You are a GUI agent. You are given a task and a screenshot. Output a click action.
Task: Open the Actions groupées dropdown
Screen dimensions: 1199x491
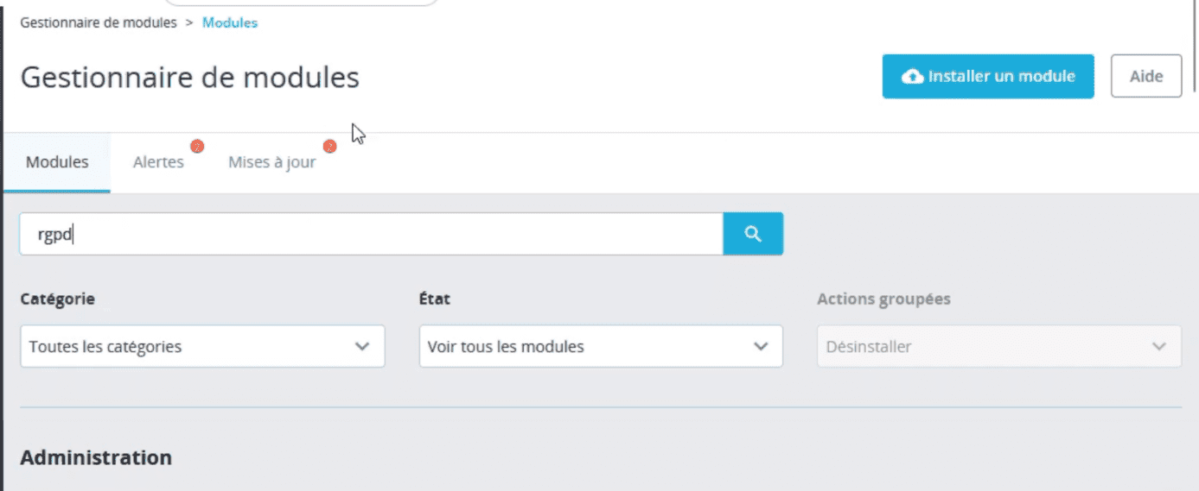tap(999, 347)
